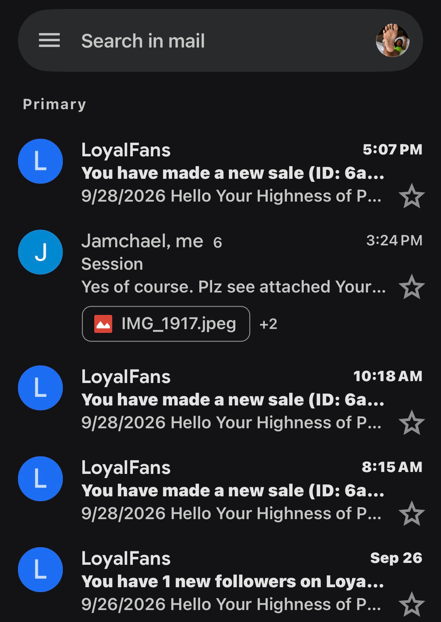Click in the Search in mail field
441x622 pixels.
[x=220, y=40]
